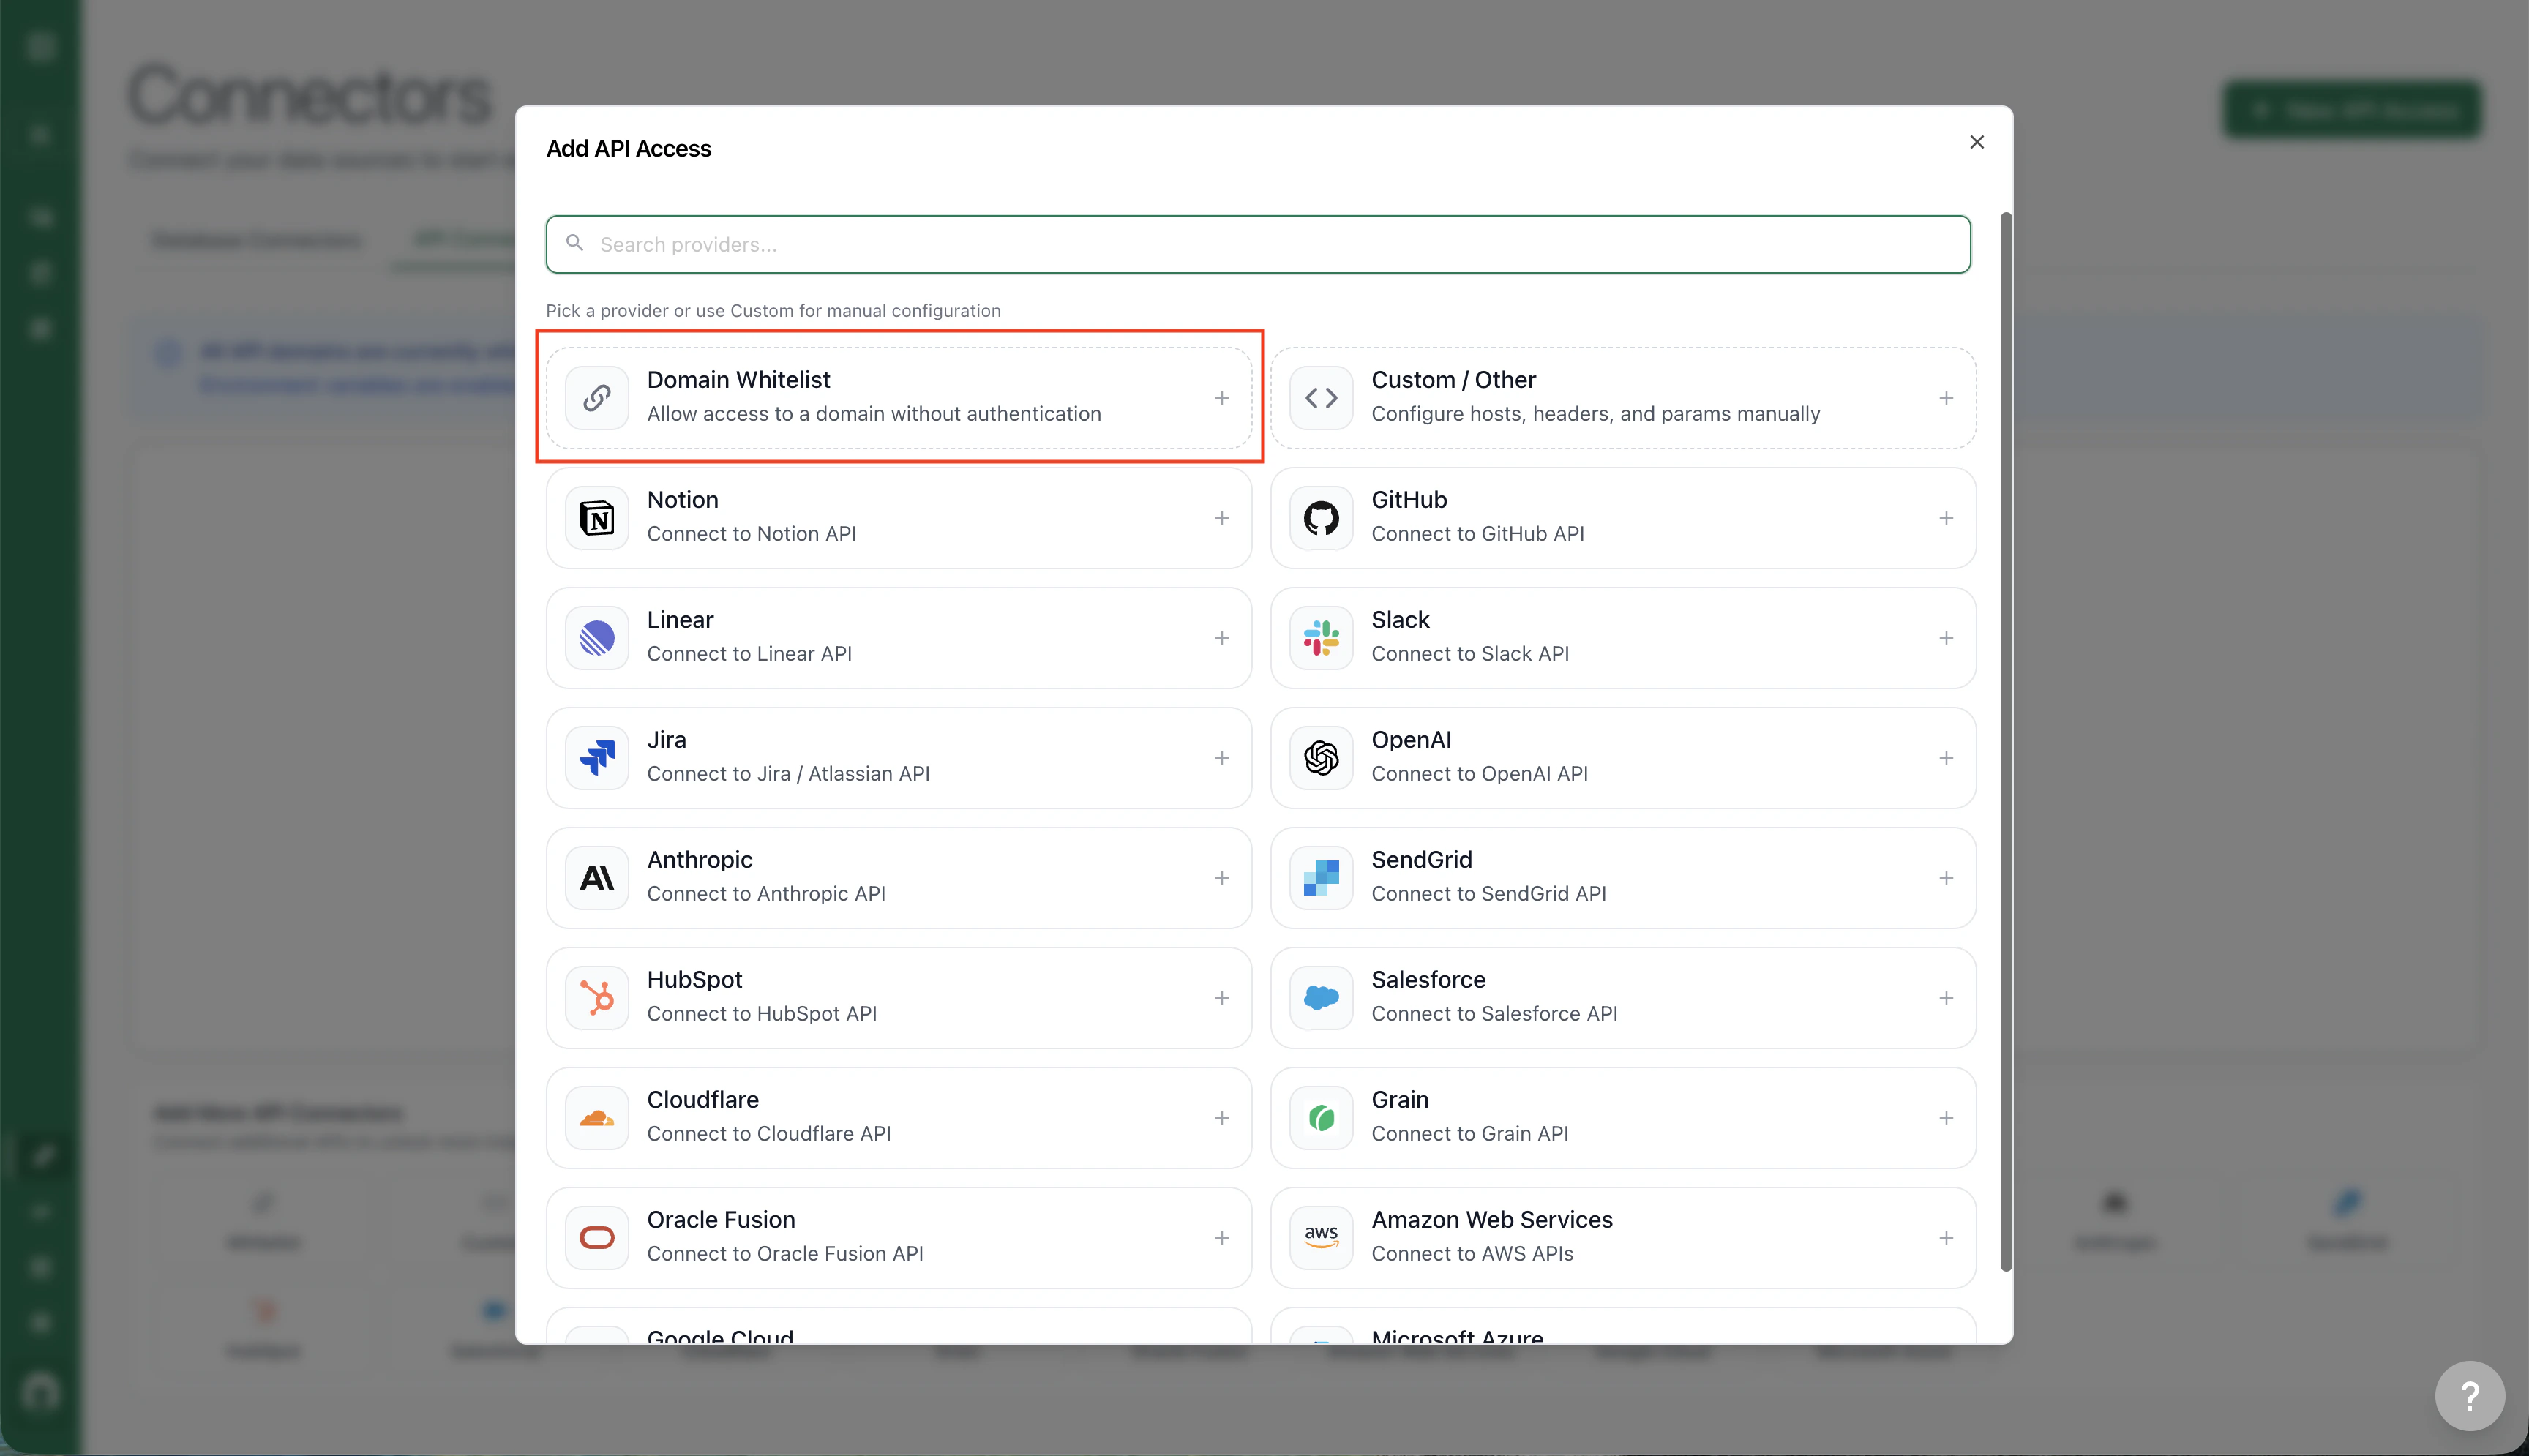
Task: Click the search magnifier icon
Action: (x=575, y=243)
